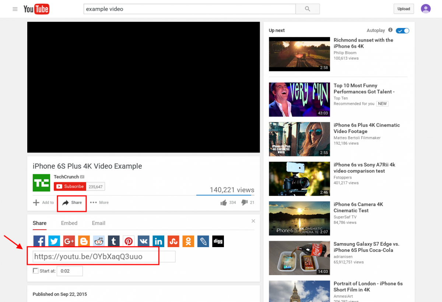This screenshot has height=302, width=442.
Task: Toggle the Autoplay switch
Action: tap(403, 31)
